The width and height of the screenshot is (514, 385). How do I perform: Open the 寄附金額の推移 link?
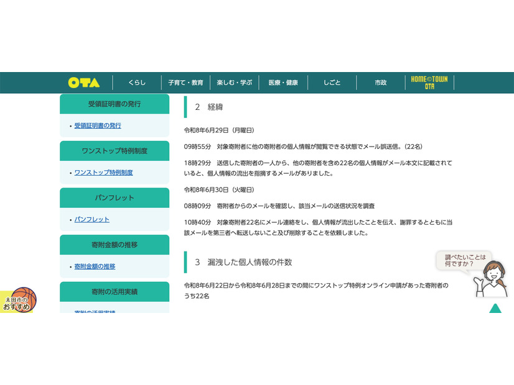(x=95, y=266)
